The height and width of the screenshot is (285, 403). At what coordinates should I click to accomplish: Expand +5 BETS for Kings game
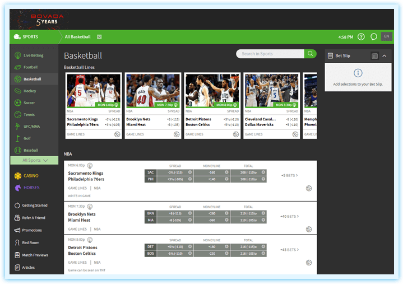click(289, 176)
